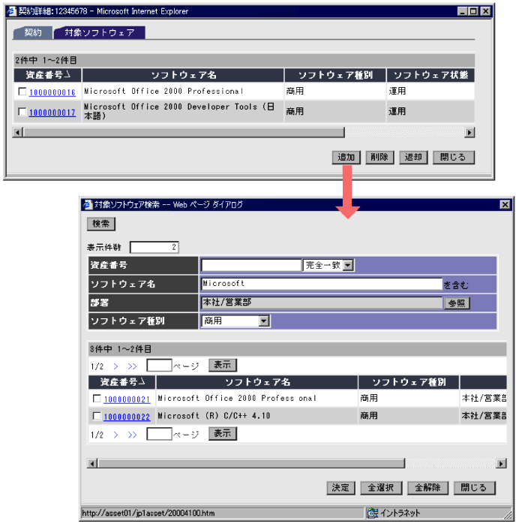Screen dimensions: 516x524
Task: Click the 部署 field showing 本社/営業部
Action: click(x=322, y=303)
